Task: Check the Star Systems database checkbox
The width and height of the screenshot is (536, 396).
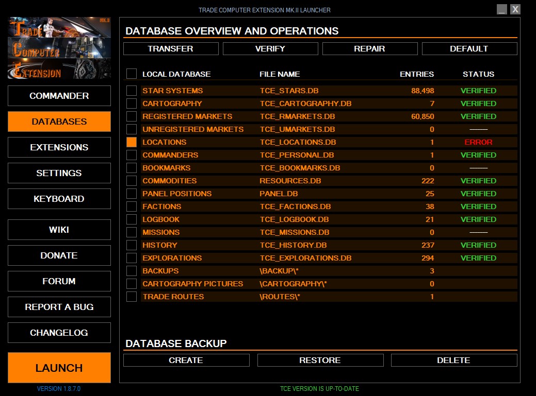Action: pos(132,91)
